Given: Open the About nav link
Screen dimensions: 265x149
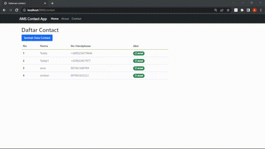Looking at the screenshot, I should 65,19.
